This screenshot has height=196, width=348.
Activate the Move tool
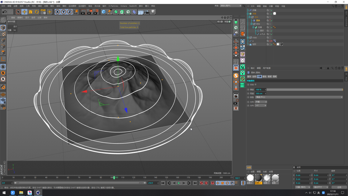(x=24, y=12)
